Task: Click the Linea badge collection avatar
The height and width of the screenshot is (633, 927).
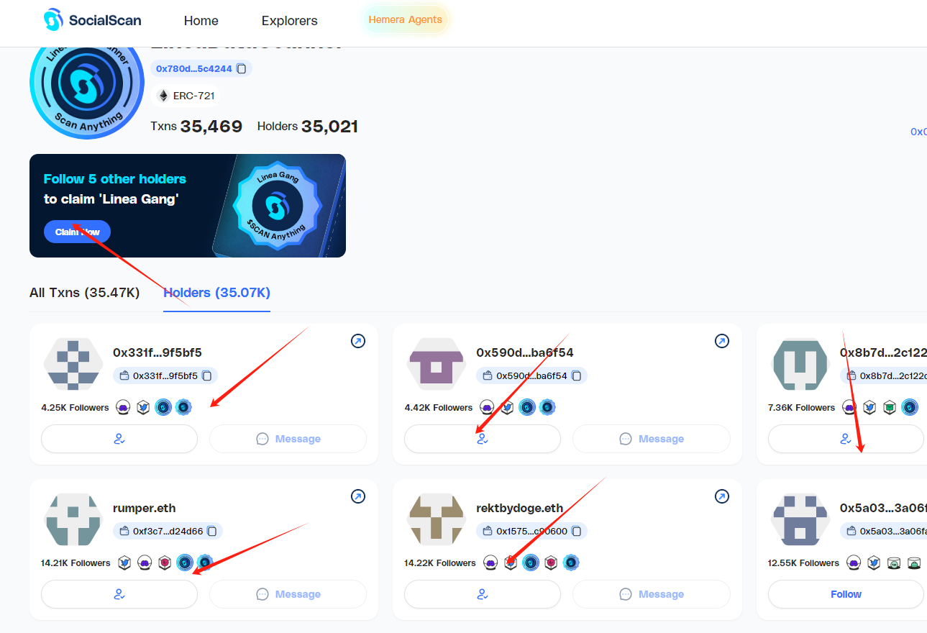Action: point(87,87)
